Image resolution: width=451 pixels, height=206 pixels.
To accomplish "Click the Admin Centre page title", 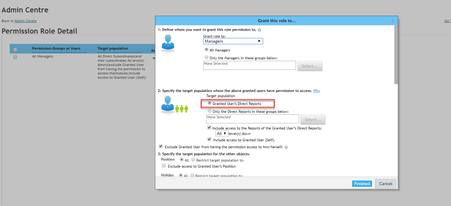I will point(25,10).
